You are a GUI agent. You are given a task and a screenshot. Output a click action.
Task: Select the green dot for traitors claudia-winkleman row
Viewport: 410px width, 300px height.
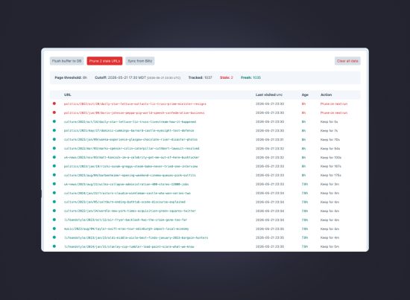tap(54, 193)
